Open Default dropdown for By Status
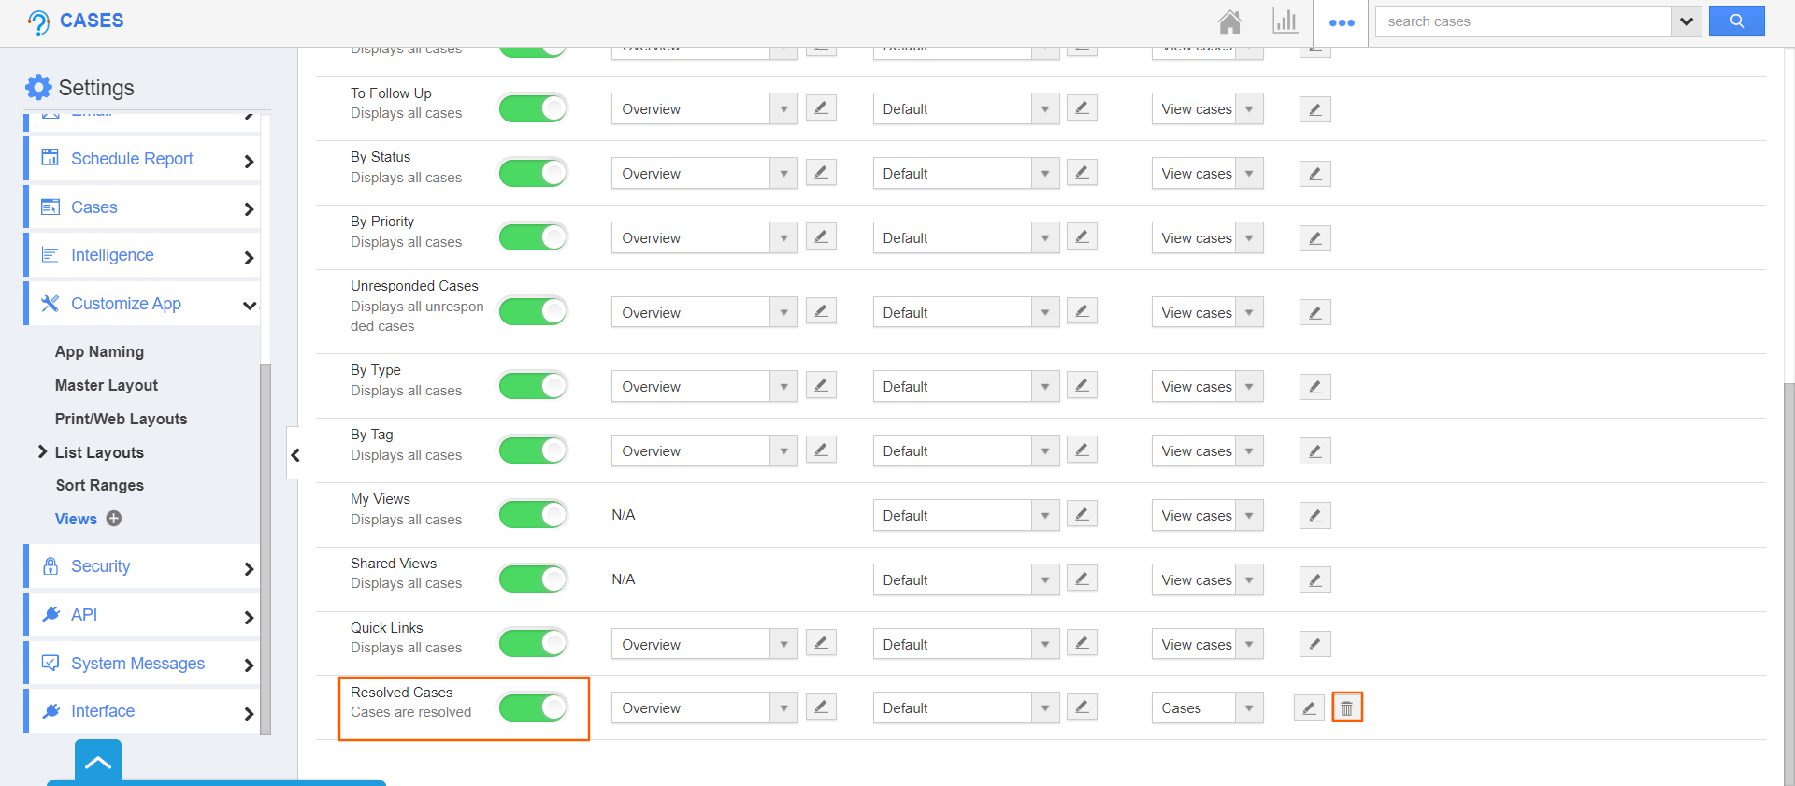Viewport: 1795px width, 786px height. (966, 173)
